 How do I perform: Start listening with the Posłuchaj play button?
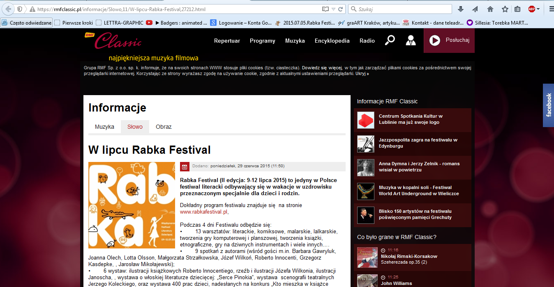(x=449, y=40)
